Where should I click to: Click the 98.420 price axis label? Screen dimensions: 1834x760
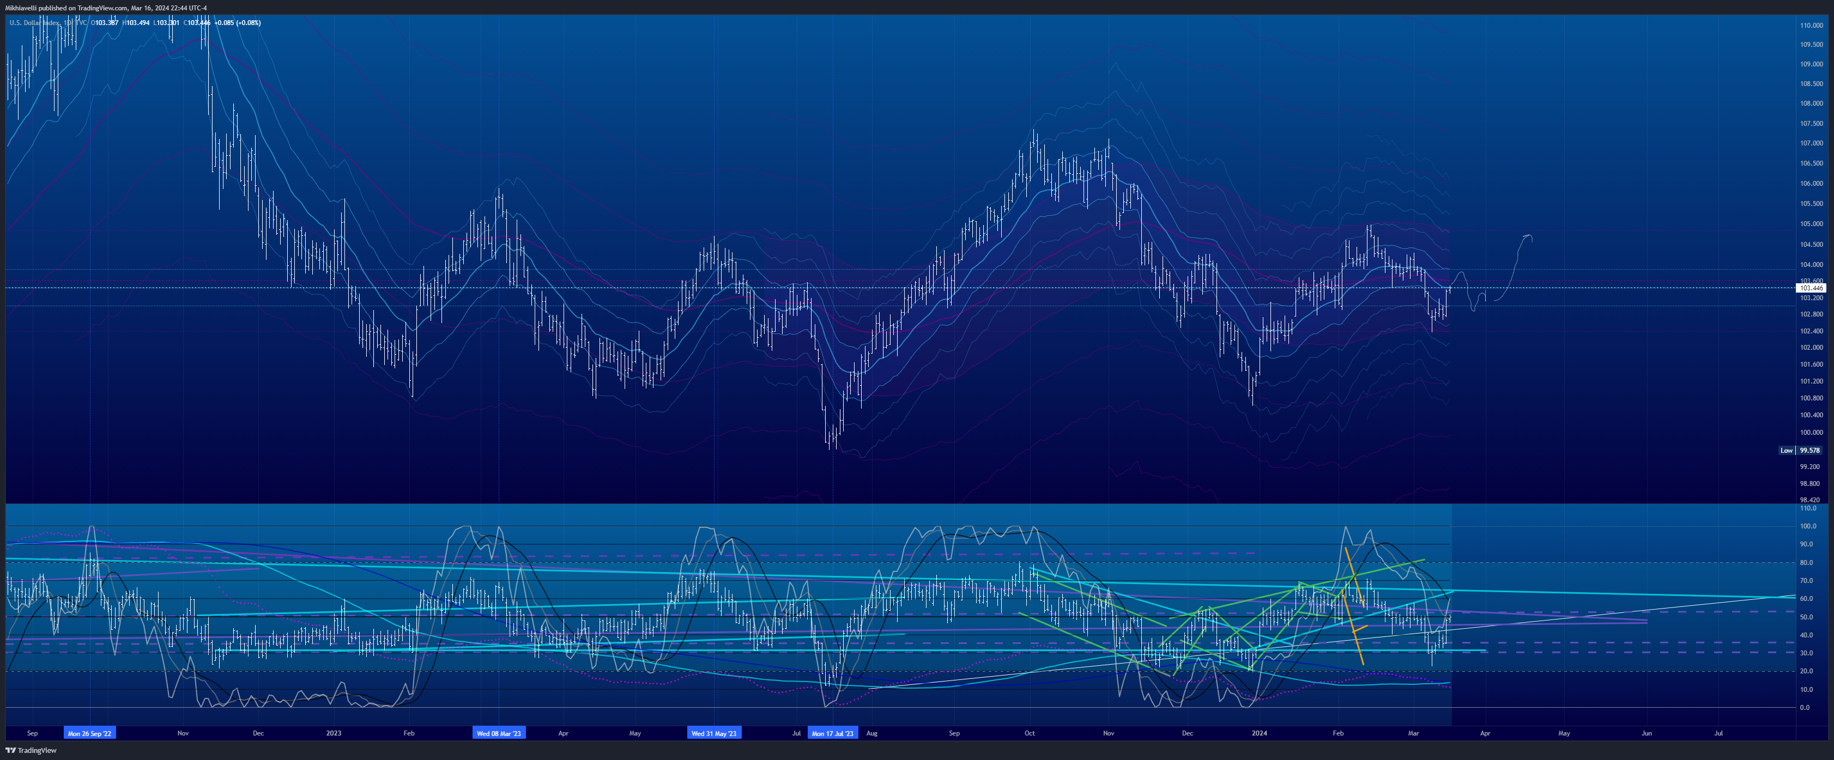pos(1810,500)
